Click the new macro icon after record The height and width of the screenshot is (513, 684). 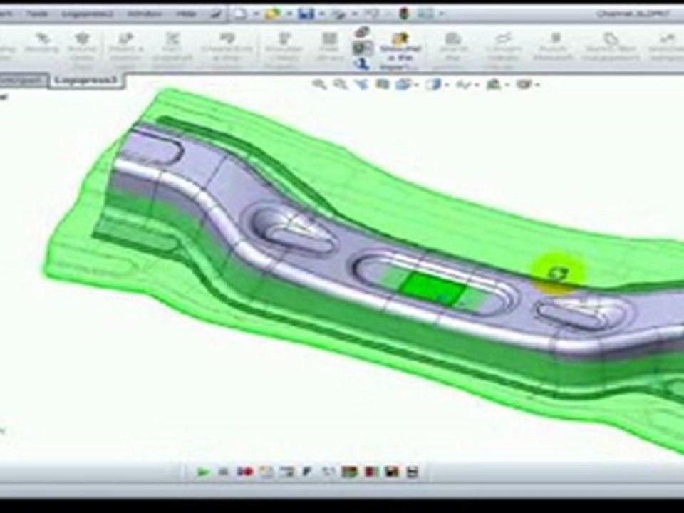[x=266, y=472]
